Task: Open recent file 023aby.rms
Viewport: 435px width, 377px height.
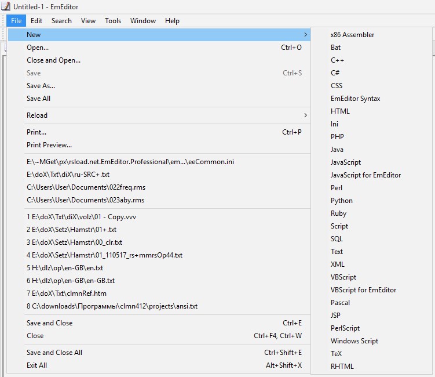Action: click(x=159, y=200)
